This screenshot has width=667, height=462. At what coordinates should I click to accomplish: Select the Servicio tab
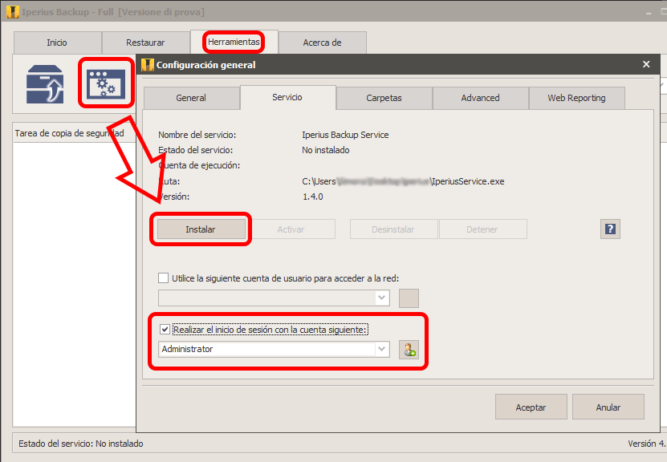(x=287, y=97)
